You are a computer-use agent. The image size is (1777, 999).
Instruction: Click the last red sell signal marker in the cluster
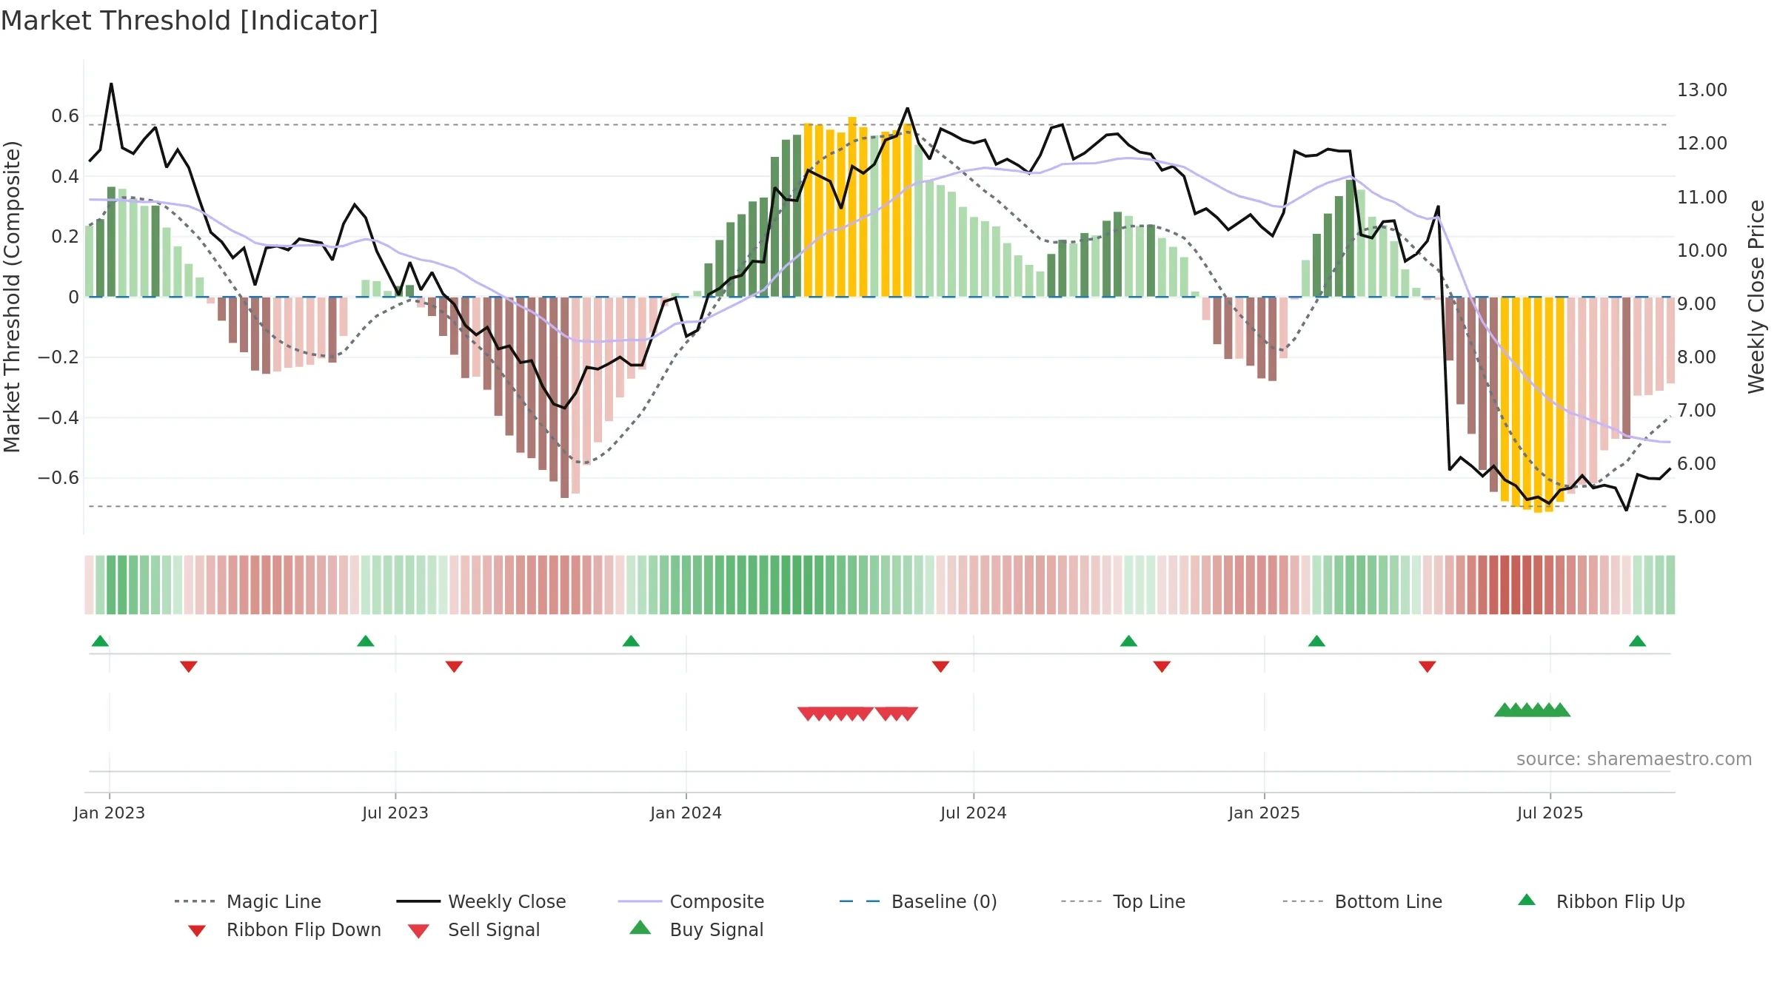point(908,714)
